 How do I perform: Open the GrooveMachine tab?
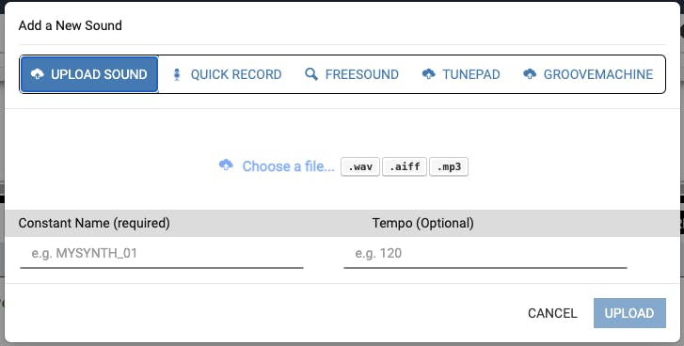point(588,74)
